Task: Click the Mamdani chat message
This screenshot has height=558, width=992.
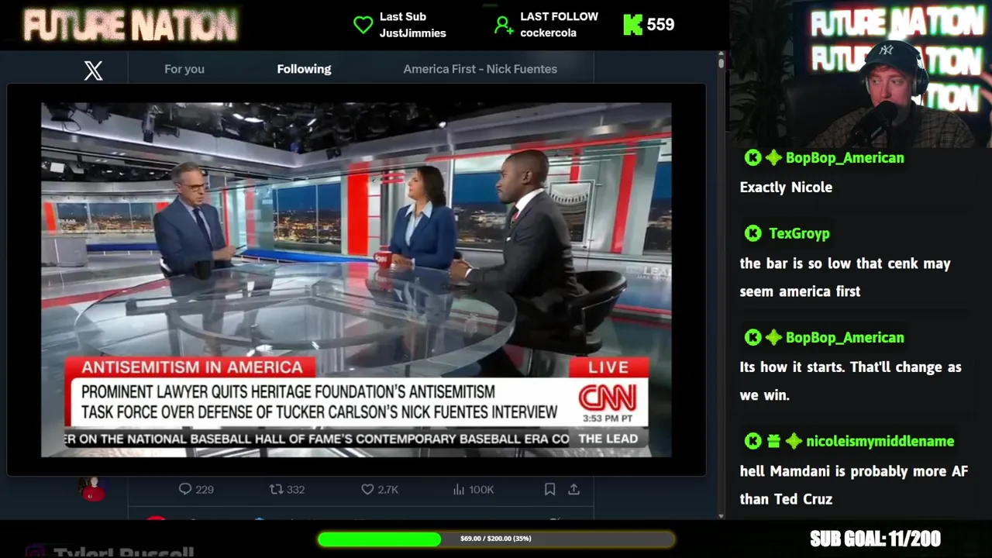Action: tap(854, 485)
